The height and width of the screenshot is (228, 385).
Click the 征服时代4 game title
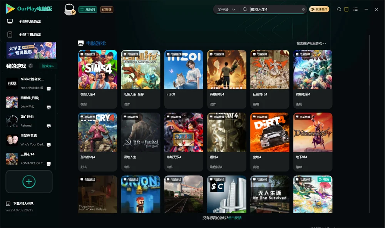pyautogui.click(x=260, y=94)
